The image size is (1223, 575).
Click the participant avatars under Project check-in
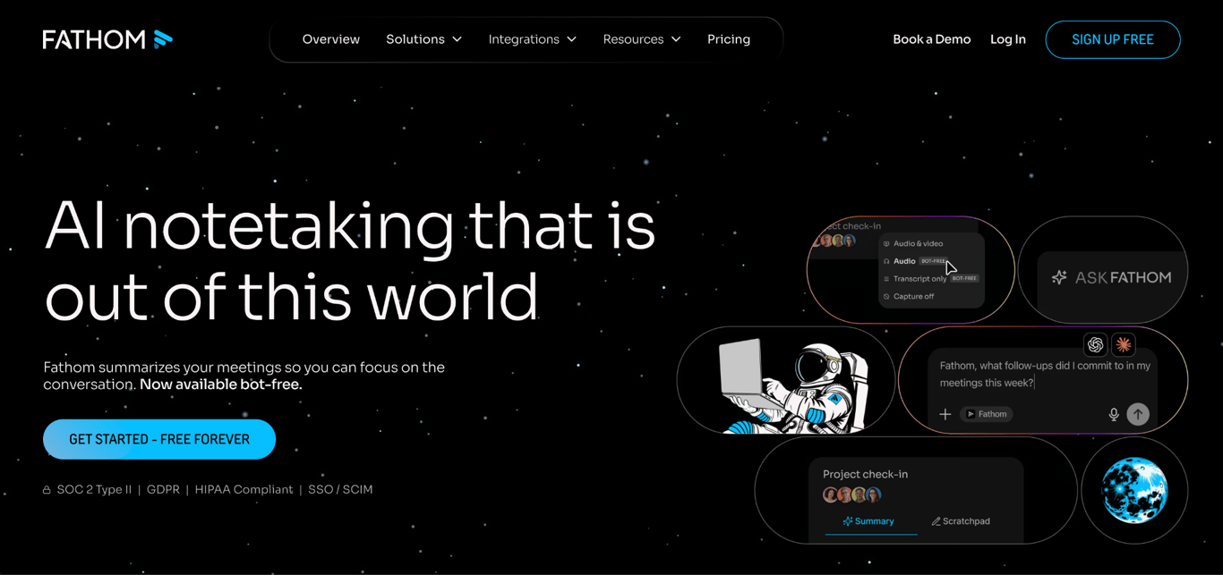852,495
